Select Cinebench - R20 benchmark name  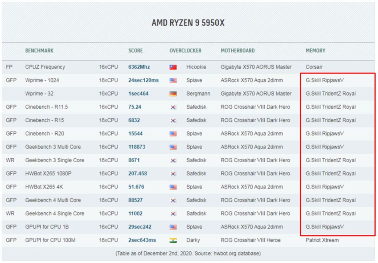44,134
